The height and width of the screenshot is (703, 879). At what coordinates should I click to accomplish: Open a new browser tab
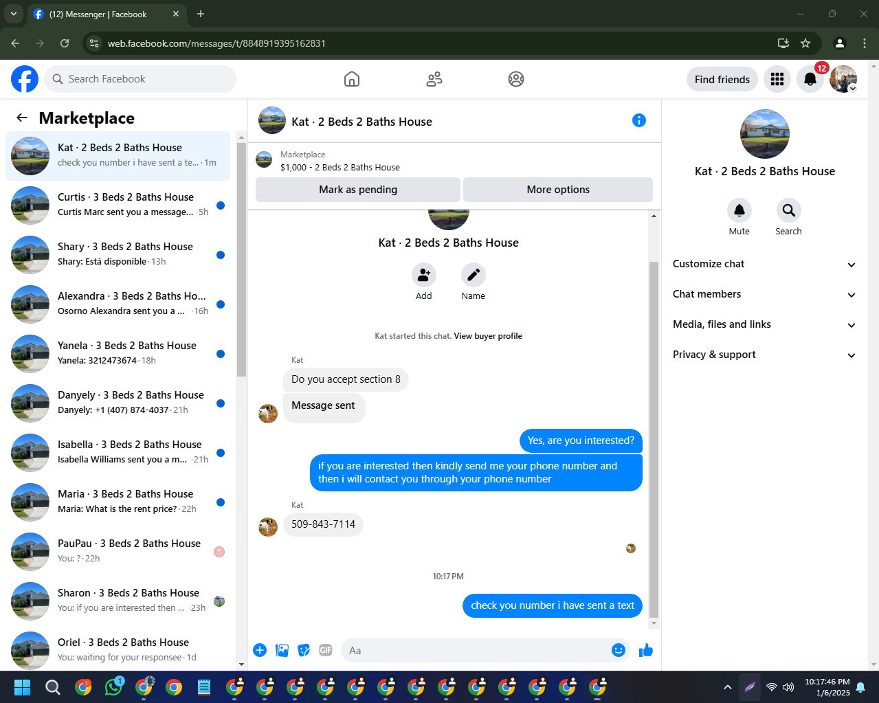(x=201, y=14)
